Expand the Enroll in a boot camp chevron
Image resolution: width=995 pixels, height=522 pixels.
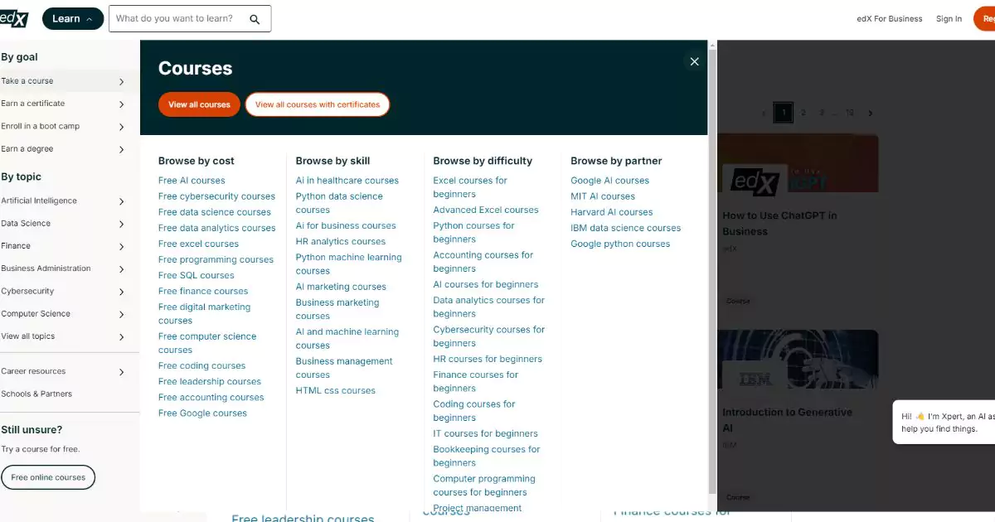tap(121, 127)
